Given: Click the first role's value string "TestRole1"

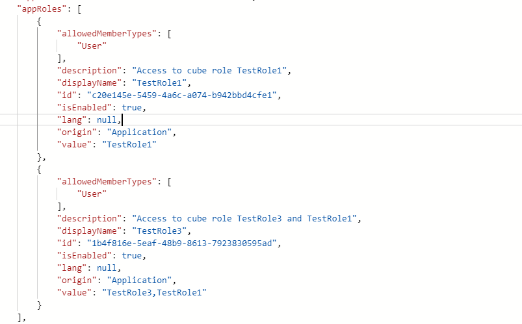Looking at the screenshot, I should click(x=129, y=145).
